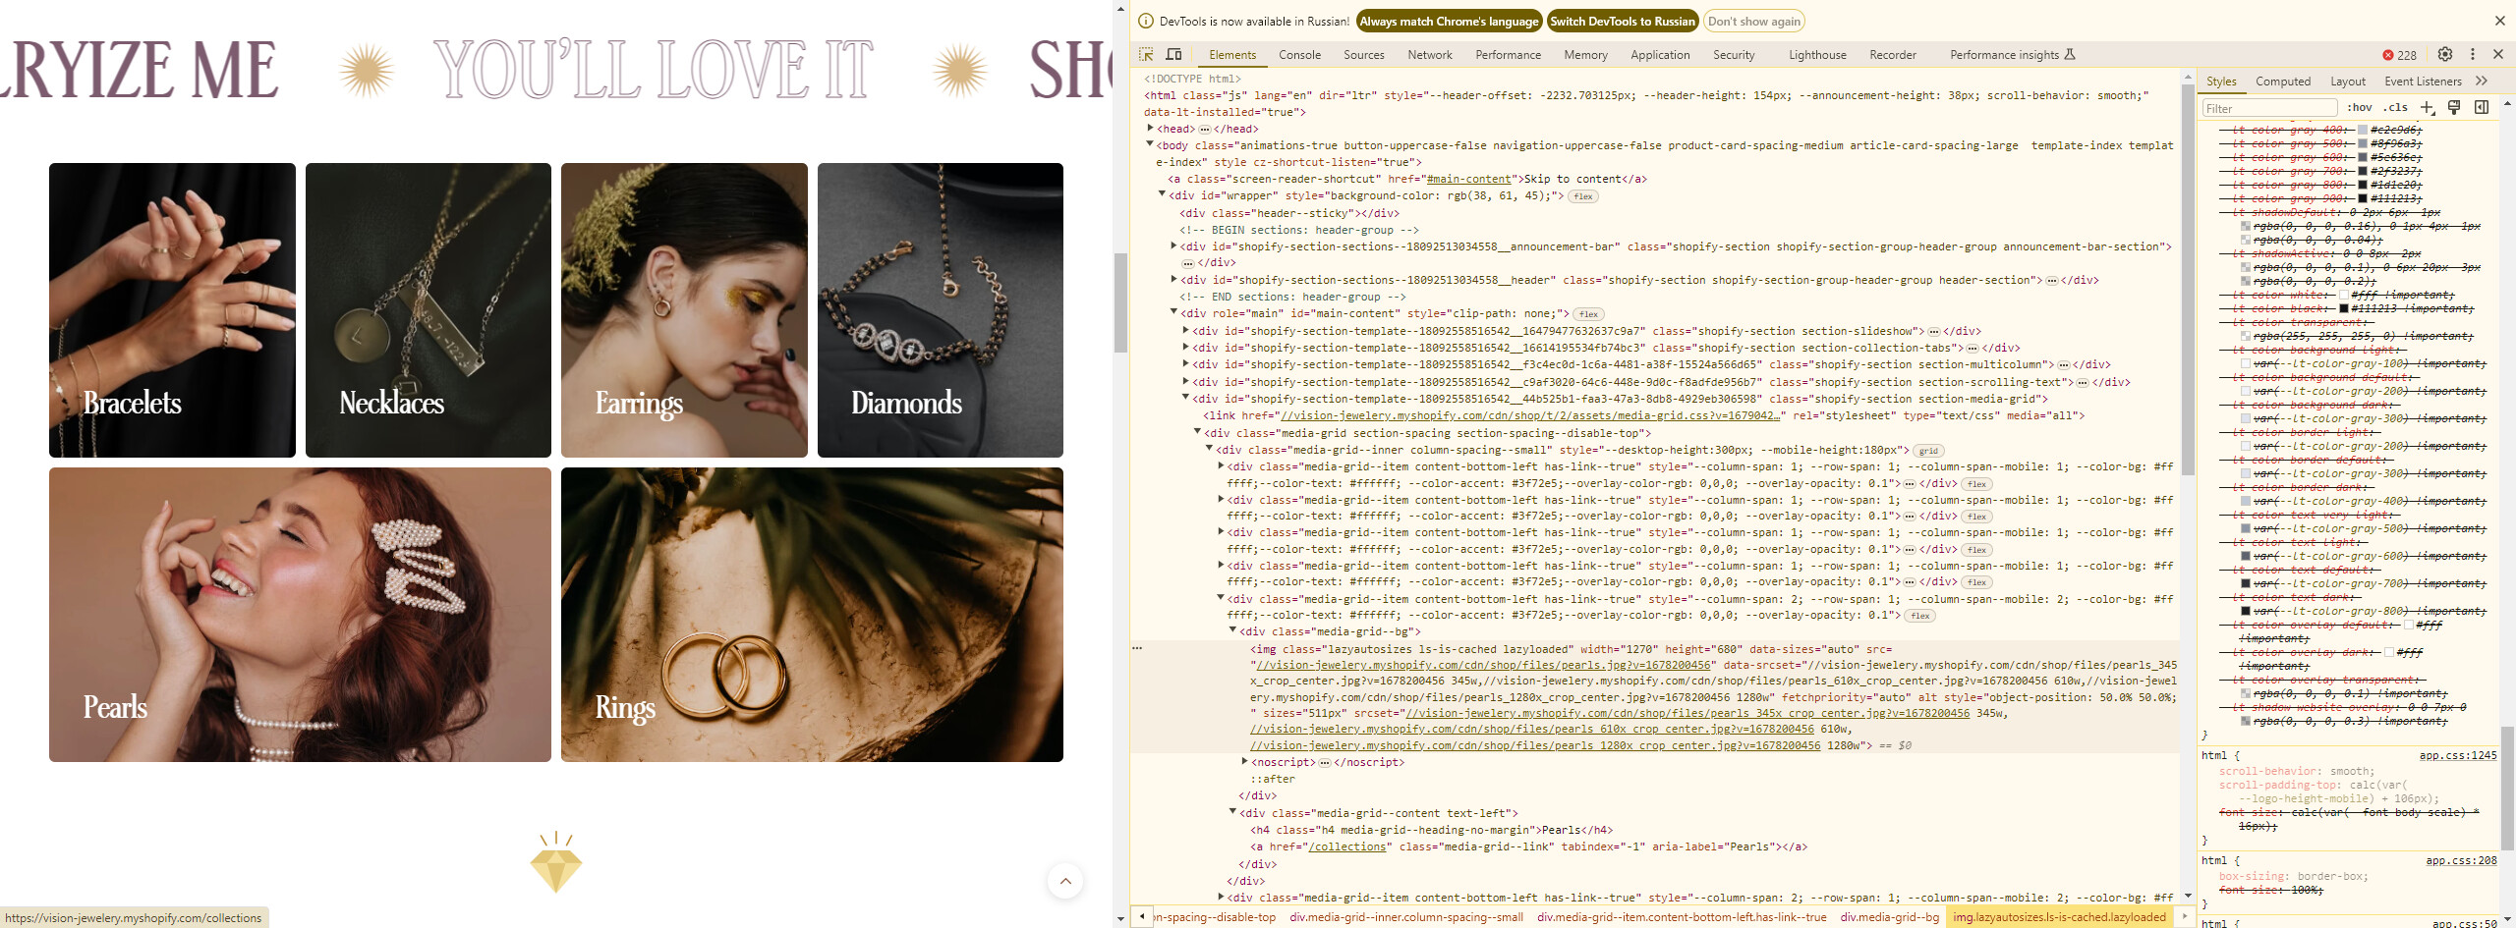2516x928 pixels.
Task: Click the ellipsis in the collapsed head tag
Action: pos(1204,130)
